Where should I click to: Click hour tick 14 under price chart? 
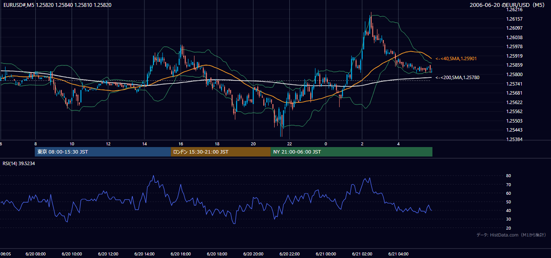click(144, 144)
